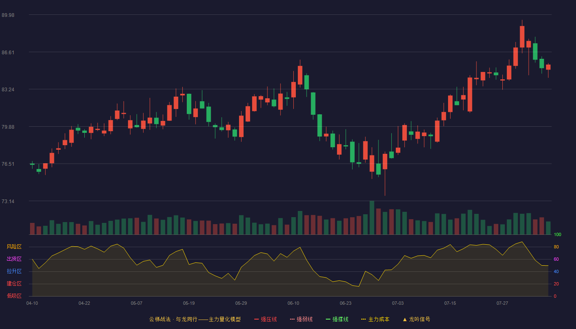Toggle the 强弱线 legend series

[x=301, y=319]
